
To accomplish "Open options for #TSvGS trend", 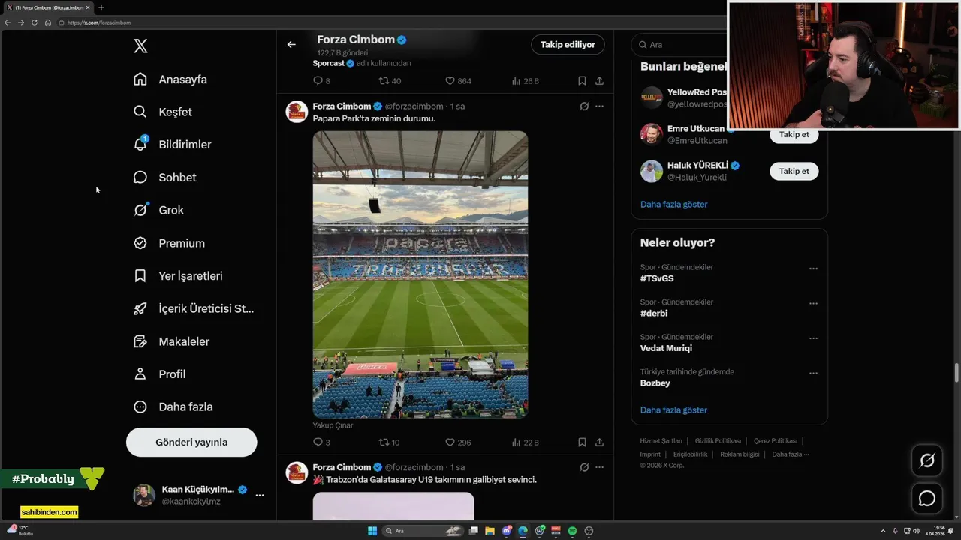I will point(813,268).
